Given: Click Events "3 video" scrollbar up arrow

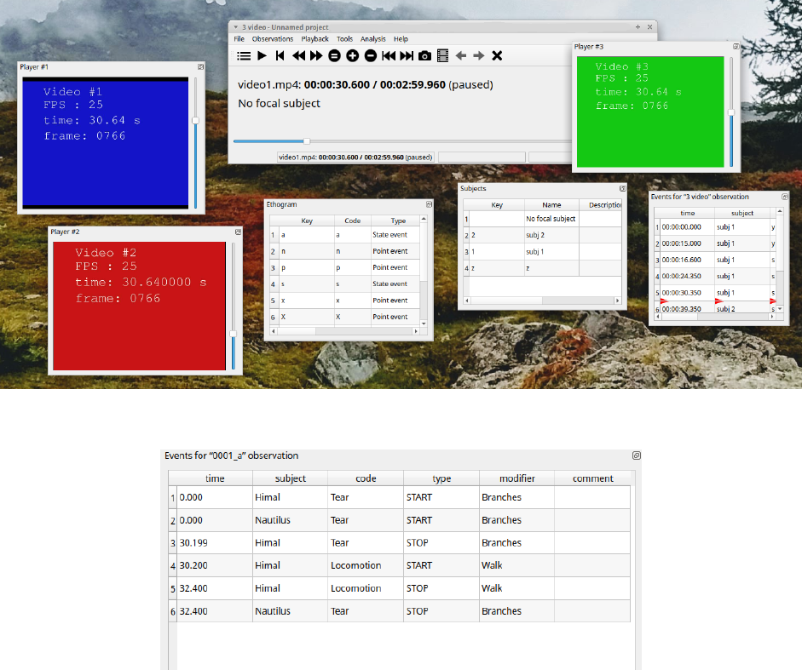Looking at the screenshot, I should 780,211.
